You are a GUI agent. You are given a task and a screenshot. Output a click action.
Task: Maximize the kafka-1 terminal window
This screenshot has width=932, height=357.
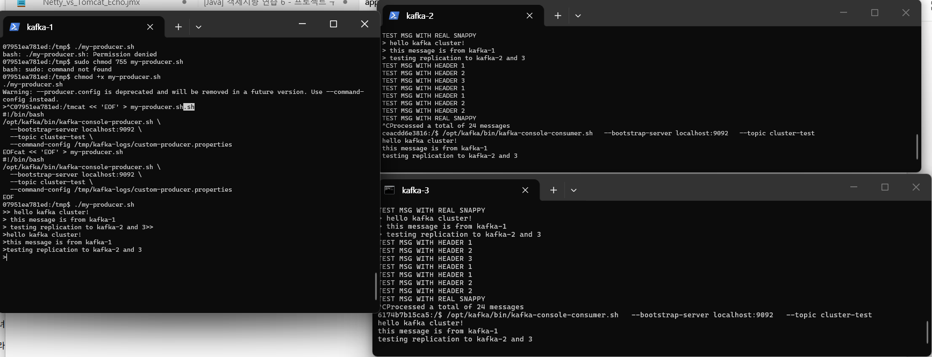(333, 24)
